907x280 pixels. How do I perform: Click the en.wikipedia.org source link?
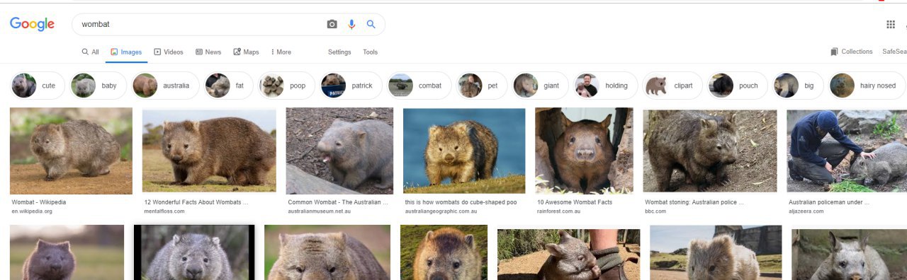pyautogui.click(x=32, y=211)
